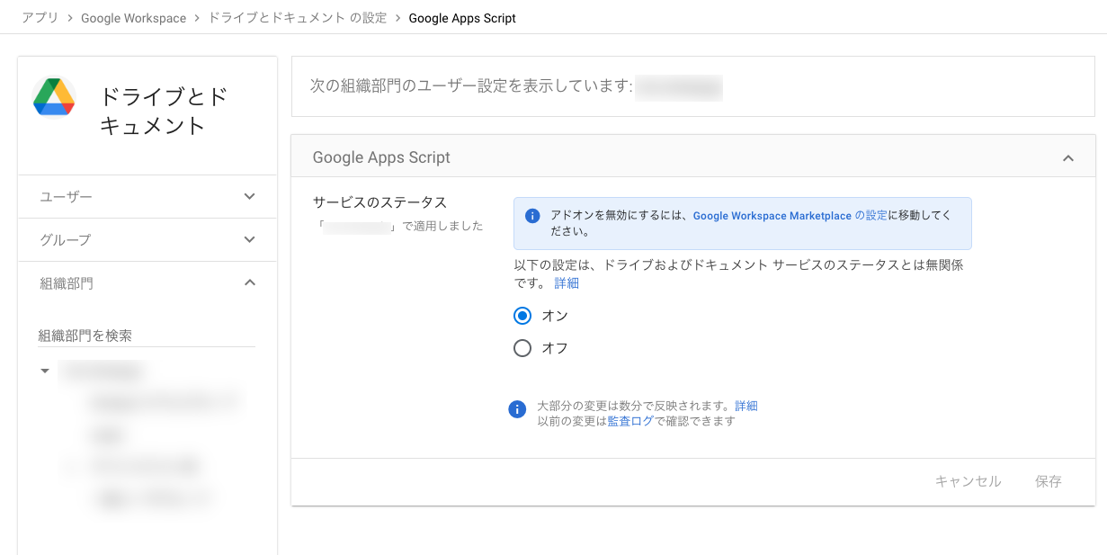
Task: Open Google Workspace Marketplace の設定 link
Action: tap(790, 216)
